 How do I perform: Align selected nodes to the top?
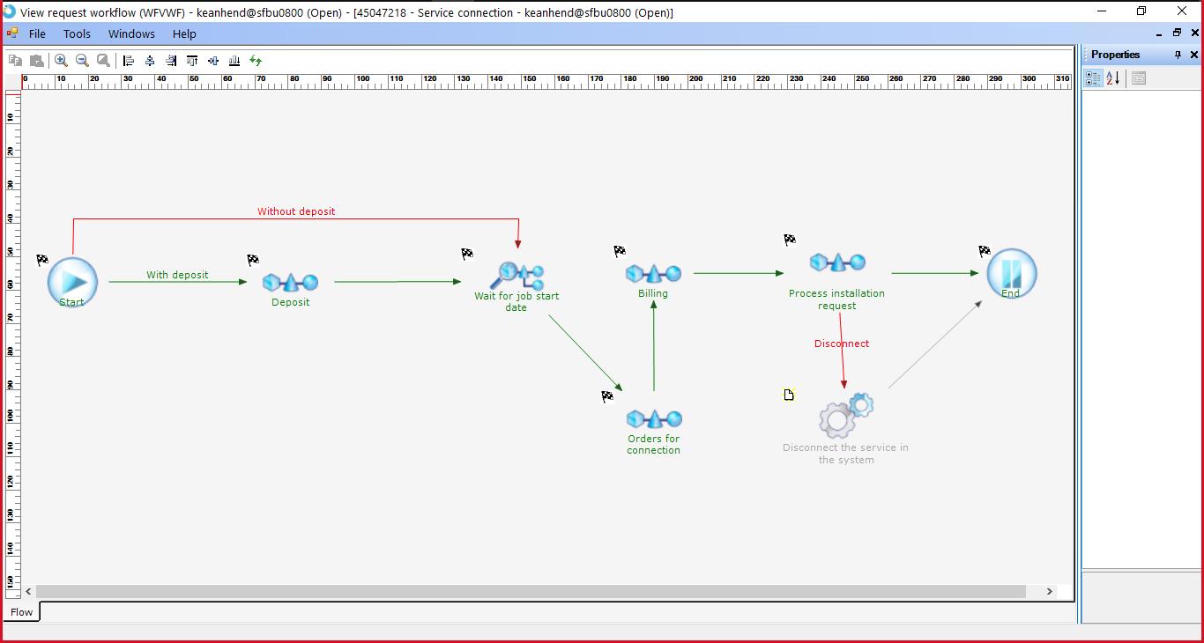coord(192,61)
